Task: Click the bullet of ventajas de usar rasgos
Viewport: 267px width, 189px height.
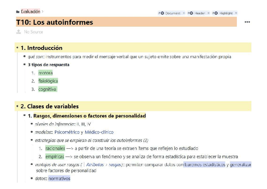Action: point(32,164)
